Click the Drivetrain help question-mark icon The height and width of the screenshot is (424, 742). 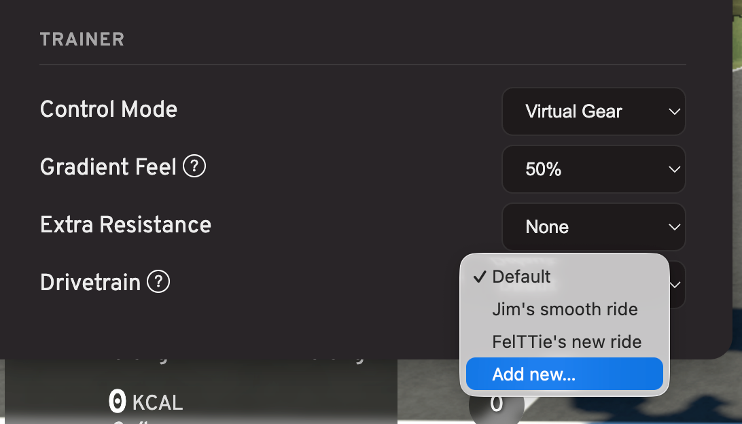pyautogui.click(x=158, y=282)
